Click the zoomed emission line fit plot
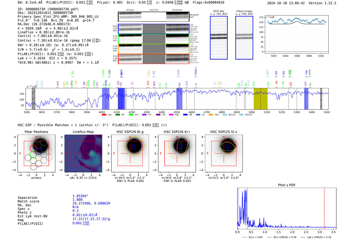The width and height of the screenshot is (354, 241). (x=296, y=34)
